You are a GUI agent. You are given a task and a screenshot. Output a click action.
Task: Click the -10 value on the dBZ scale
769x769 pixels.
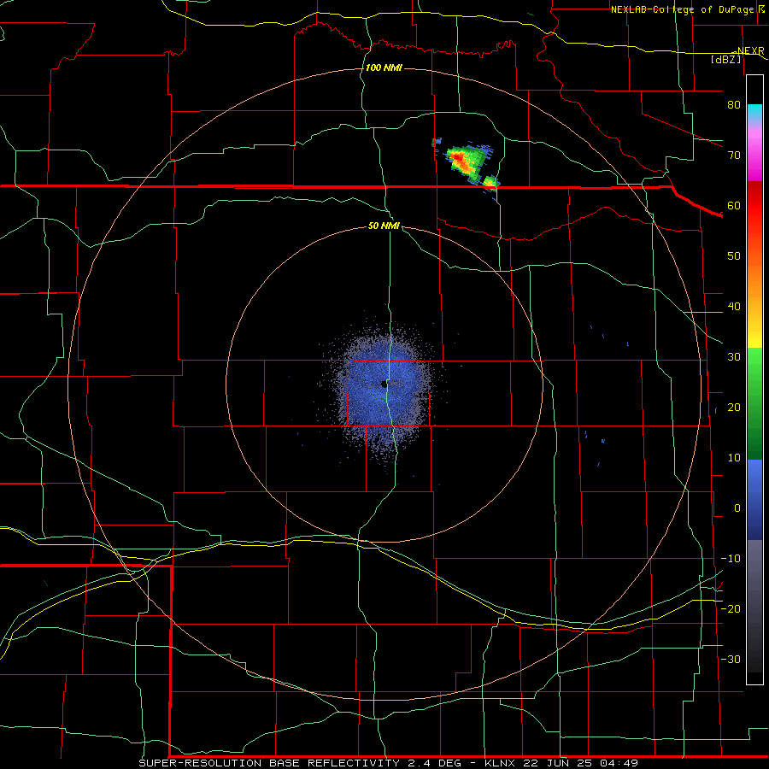point(731,559)
